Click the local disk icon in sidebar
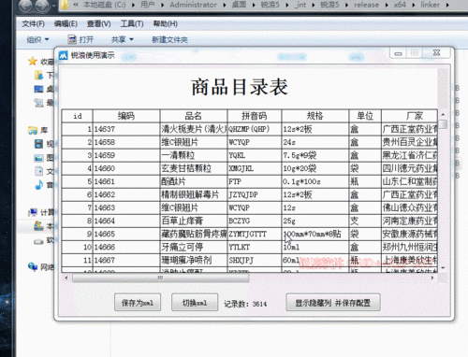This screenshot has height=357, width=468. [x=38, y=226]
